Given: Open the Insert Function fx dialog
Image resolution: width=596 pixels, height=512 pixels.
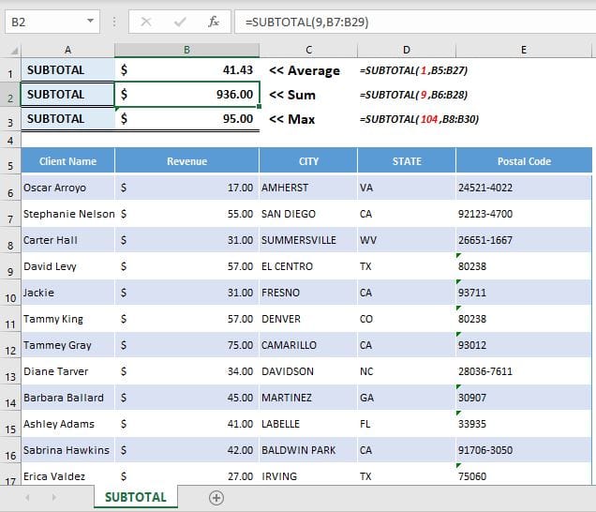Looking at the screenshot, I should pos(214,22).
